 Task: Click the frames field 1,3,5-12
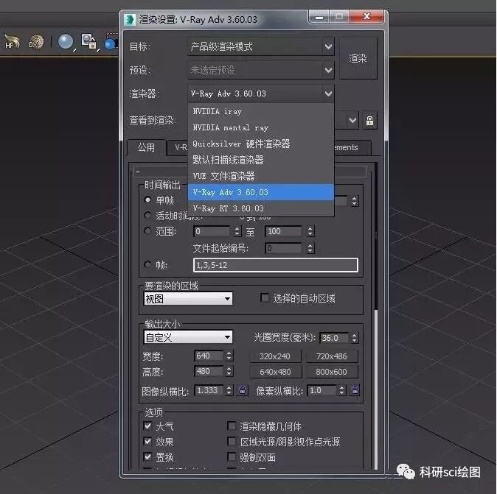[x=276, y=265]
